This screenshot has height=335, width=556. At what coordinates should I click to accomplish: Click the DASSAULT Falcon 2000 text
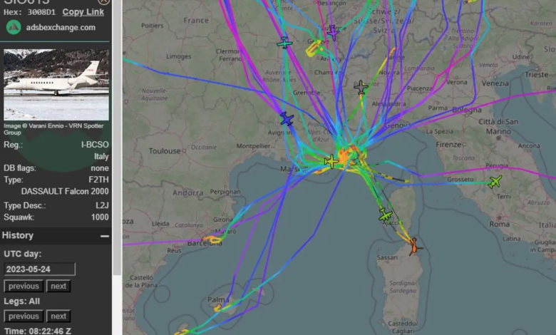[x=65, y=192]
